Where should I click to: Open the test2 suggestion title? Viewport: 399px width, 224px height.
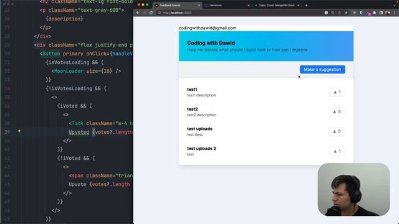tap(193, 110)
